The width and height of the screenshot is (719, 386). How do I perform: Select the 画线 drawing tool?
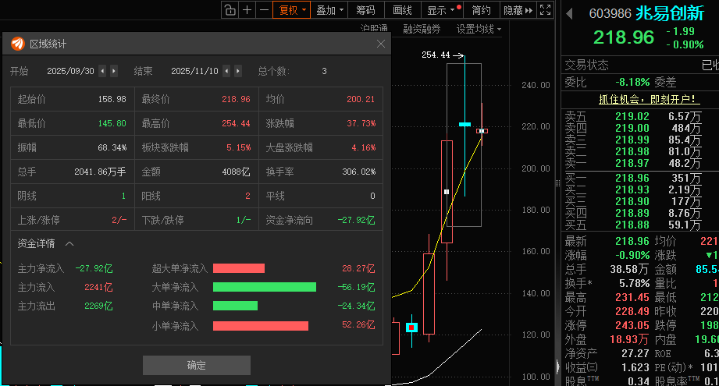click(403, 9)
